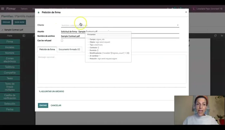This screenshot has height=130, width=225.
Task: Switch to the Documento firmado CC tab
Action: coord(69,50)
